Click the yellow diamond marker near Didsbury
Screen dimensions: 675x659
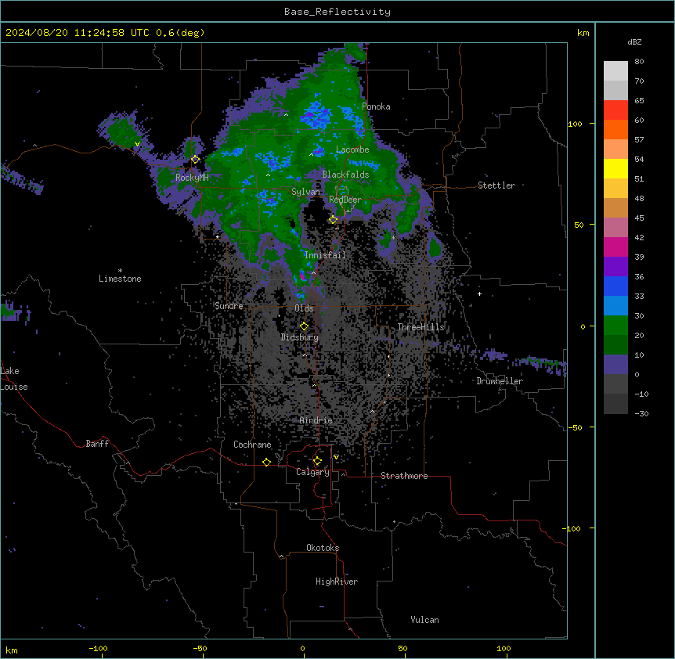(304, 326)
